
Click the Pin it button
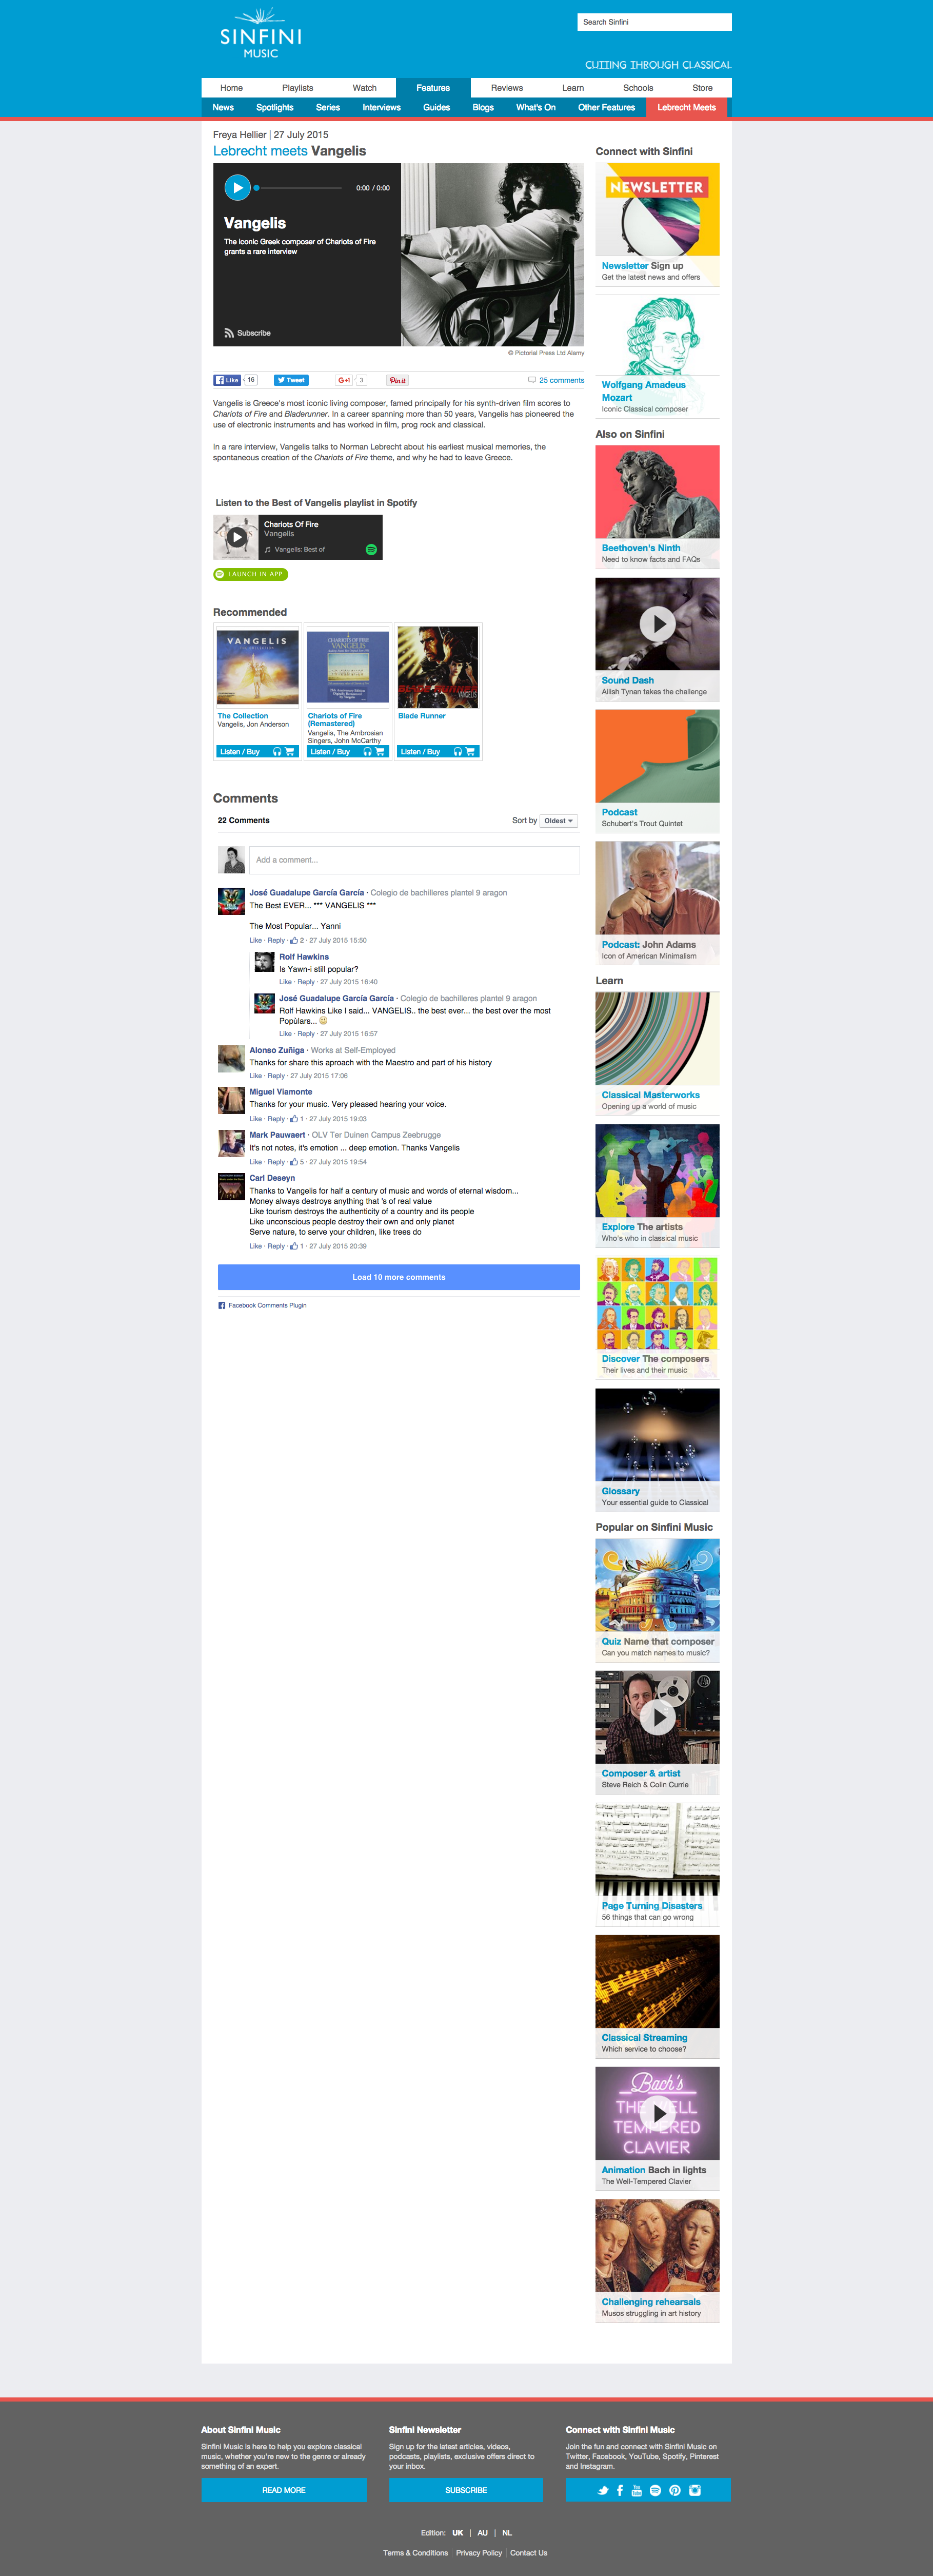[x=397, y=380]
